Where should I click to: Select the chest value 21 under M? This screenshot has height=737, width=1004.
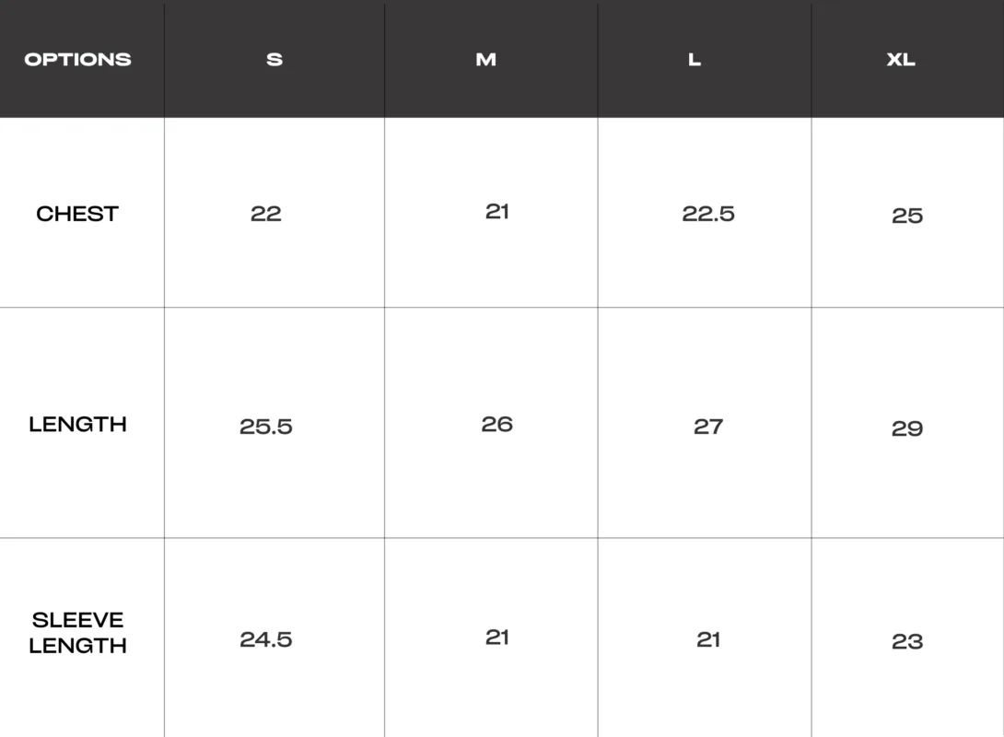point(497,212)
